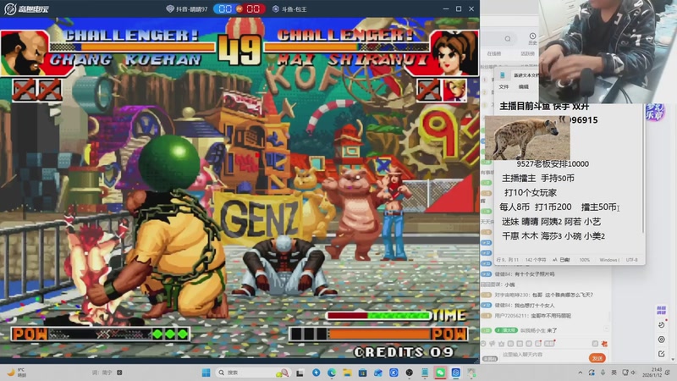Viewport: 677px width, 381px height.
Task: Click the 斗鱼-包王 player label
Action: pos(289,8)
